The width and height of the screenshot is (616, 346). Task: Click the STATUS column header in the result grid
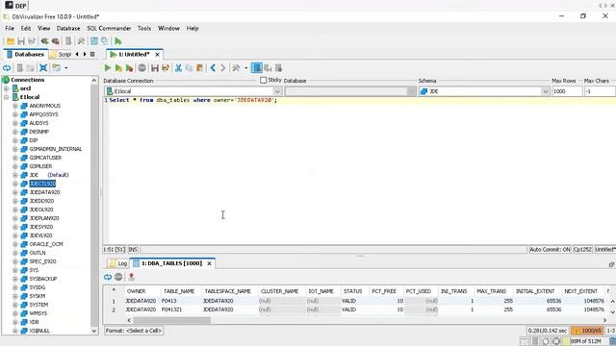[x=352, y=291]
